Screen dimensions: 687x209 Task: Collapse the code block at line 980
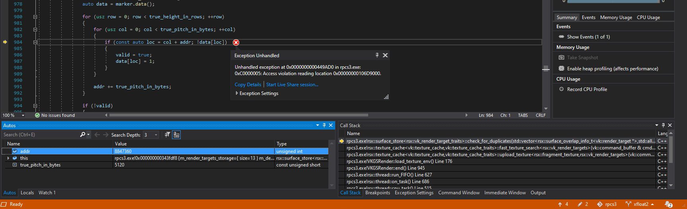[35, 17]
